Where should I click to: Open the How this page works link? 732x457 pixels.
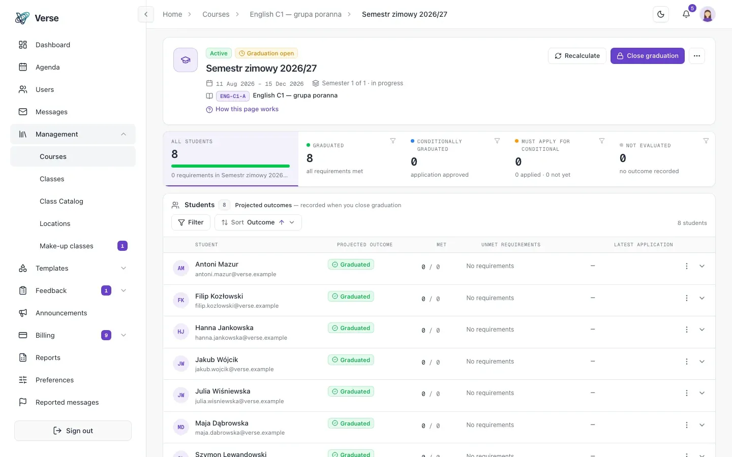(x=242, y=109)
